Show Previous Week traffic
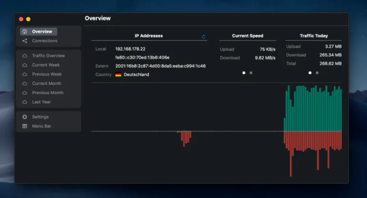 (x=47, y=74)
